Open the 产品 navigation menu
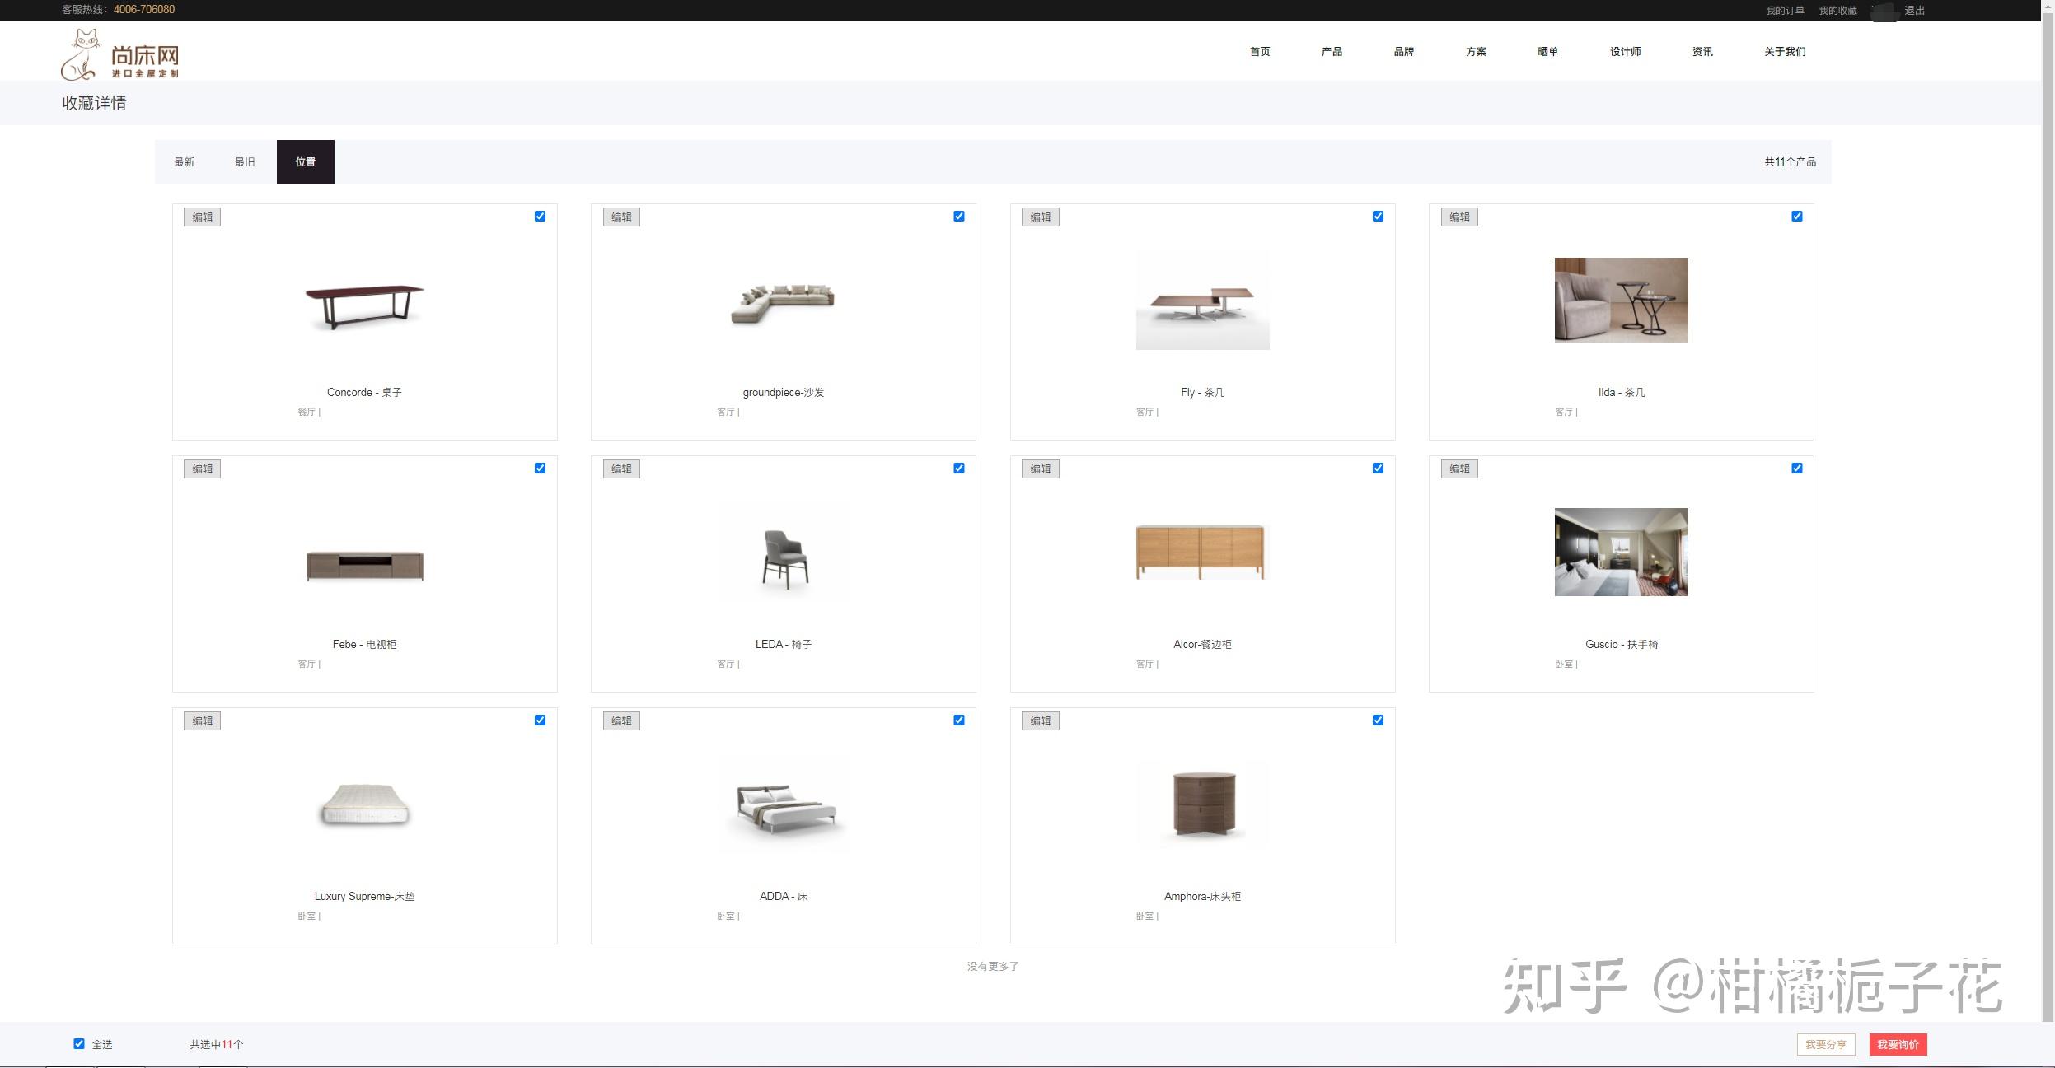2055x1068 pixels. click(1332, 52)
